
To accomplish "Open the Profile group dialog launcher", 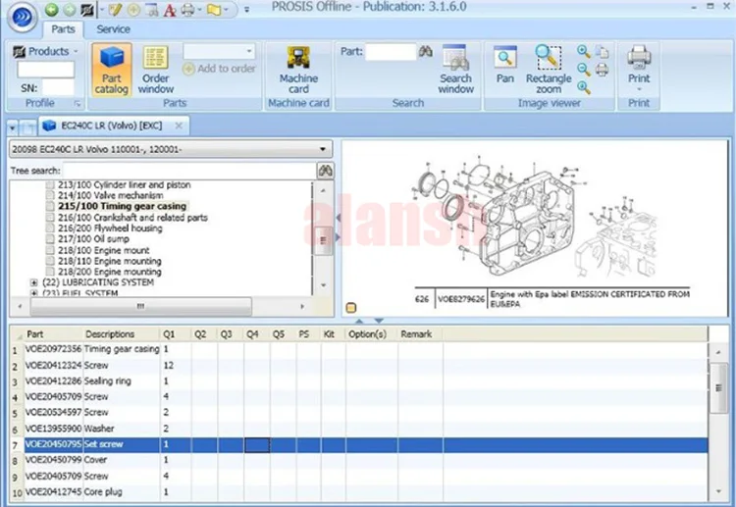I will click(77, 104).
